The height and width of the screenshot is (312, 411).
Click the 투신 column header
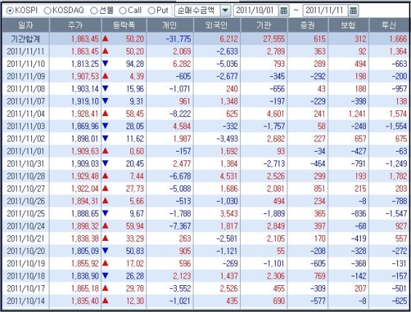(x=389, y=25)
